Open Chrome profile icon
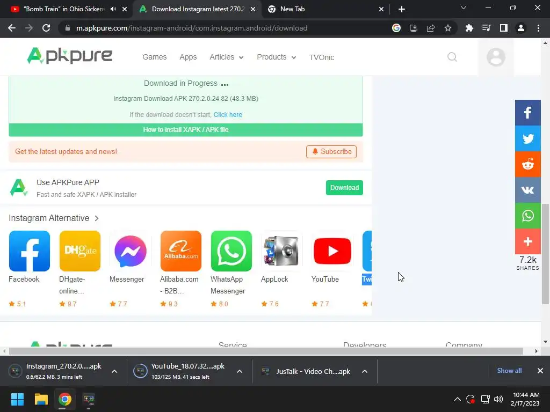Viewport: 550px width, 412px height. coord(520,28)
